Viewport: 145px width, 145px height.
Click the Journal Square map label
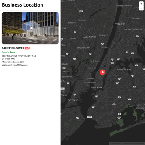coord(90,82)
